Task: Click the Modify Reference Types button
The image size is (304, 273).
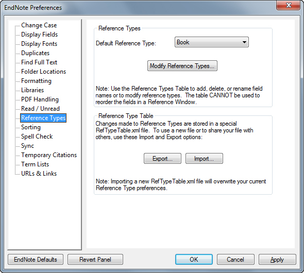Action: click(182, 66)
